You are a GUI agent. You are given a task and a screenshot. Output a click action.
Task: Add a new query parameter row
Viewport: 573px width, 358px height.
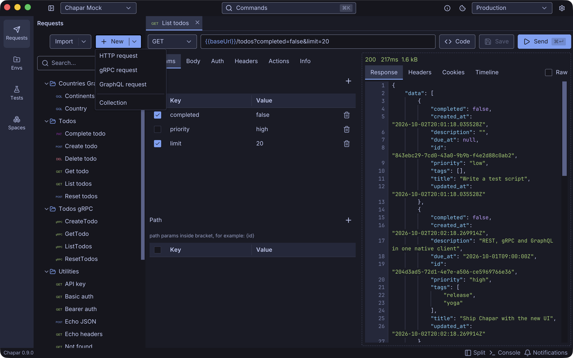[348, 81]
